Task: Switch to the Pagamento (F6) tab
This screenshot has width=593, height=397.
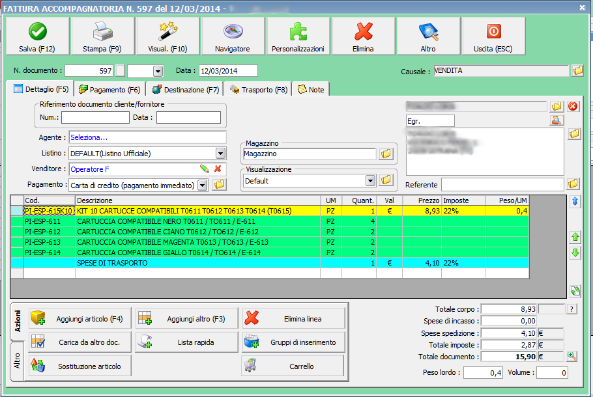Action: pyautogui.click(x=109, y=90)
